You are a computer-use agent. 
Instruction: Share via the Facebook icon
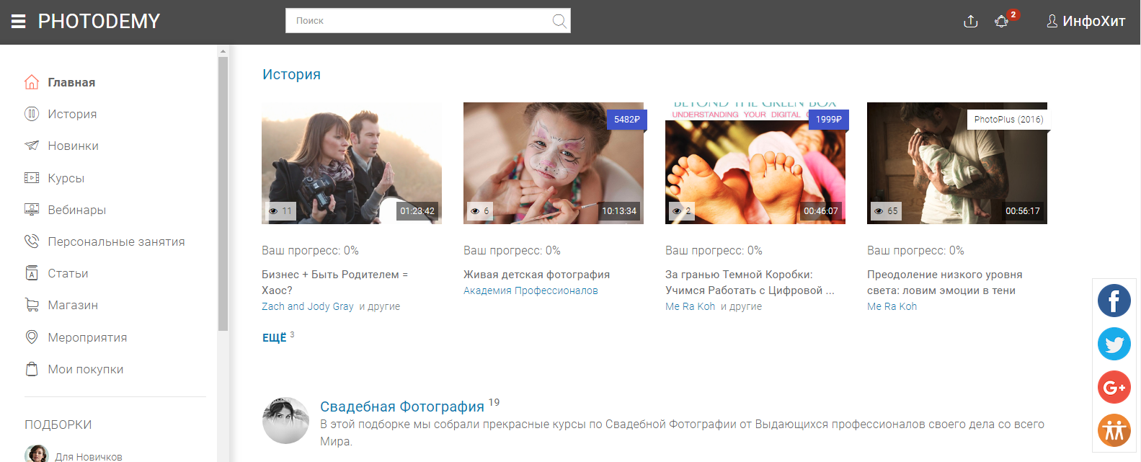click(x=1114, y=301)
